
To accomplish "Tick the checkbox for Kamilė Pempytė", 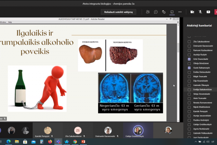I will [x=189, y=112].
